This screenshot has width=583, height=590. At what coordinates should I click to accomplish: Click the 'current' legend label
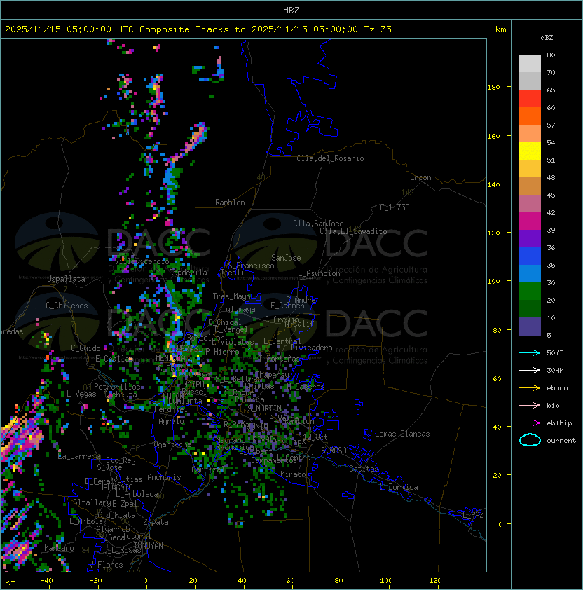[561, 441]
